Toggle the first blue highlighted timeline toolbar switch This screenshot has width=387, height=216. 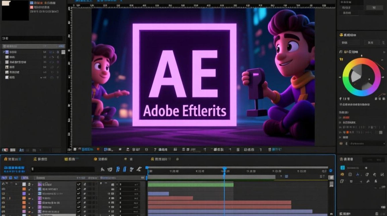point(118,169)
